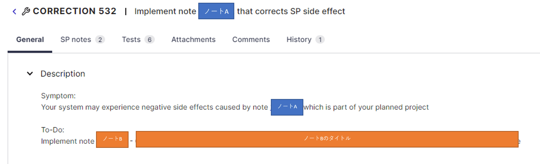This screenshot has width=540, height=164.
Task: Open the orange ノートB note link
Action: [112, 139]
